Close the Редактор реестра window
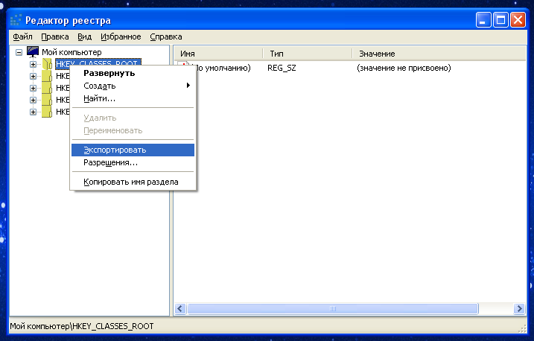 coord(518,20)
